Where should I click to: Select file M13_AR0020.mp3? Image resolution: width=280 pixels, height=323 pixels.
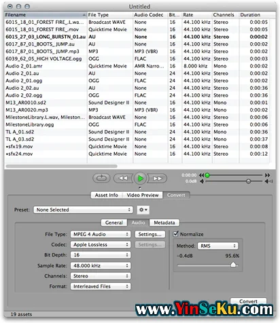[x=27, y=110]
